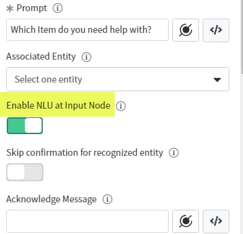Show Acknowledge Message info tooltip

[107, 199]
